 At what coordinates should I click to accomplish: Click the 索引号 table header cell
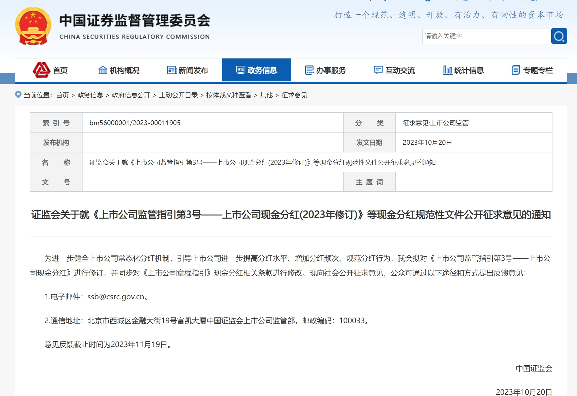(56, 123)
